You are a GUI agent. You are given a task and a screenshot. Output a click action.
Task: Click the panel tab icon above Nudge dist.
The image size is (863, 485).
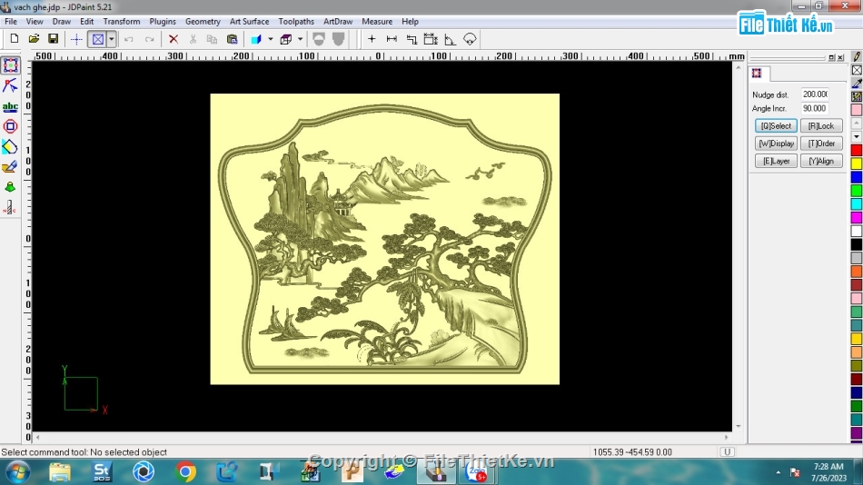click(x=758, y=74)
